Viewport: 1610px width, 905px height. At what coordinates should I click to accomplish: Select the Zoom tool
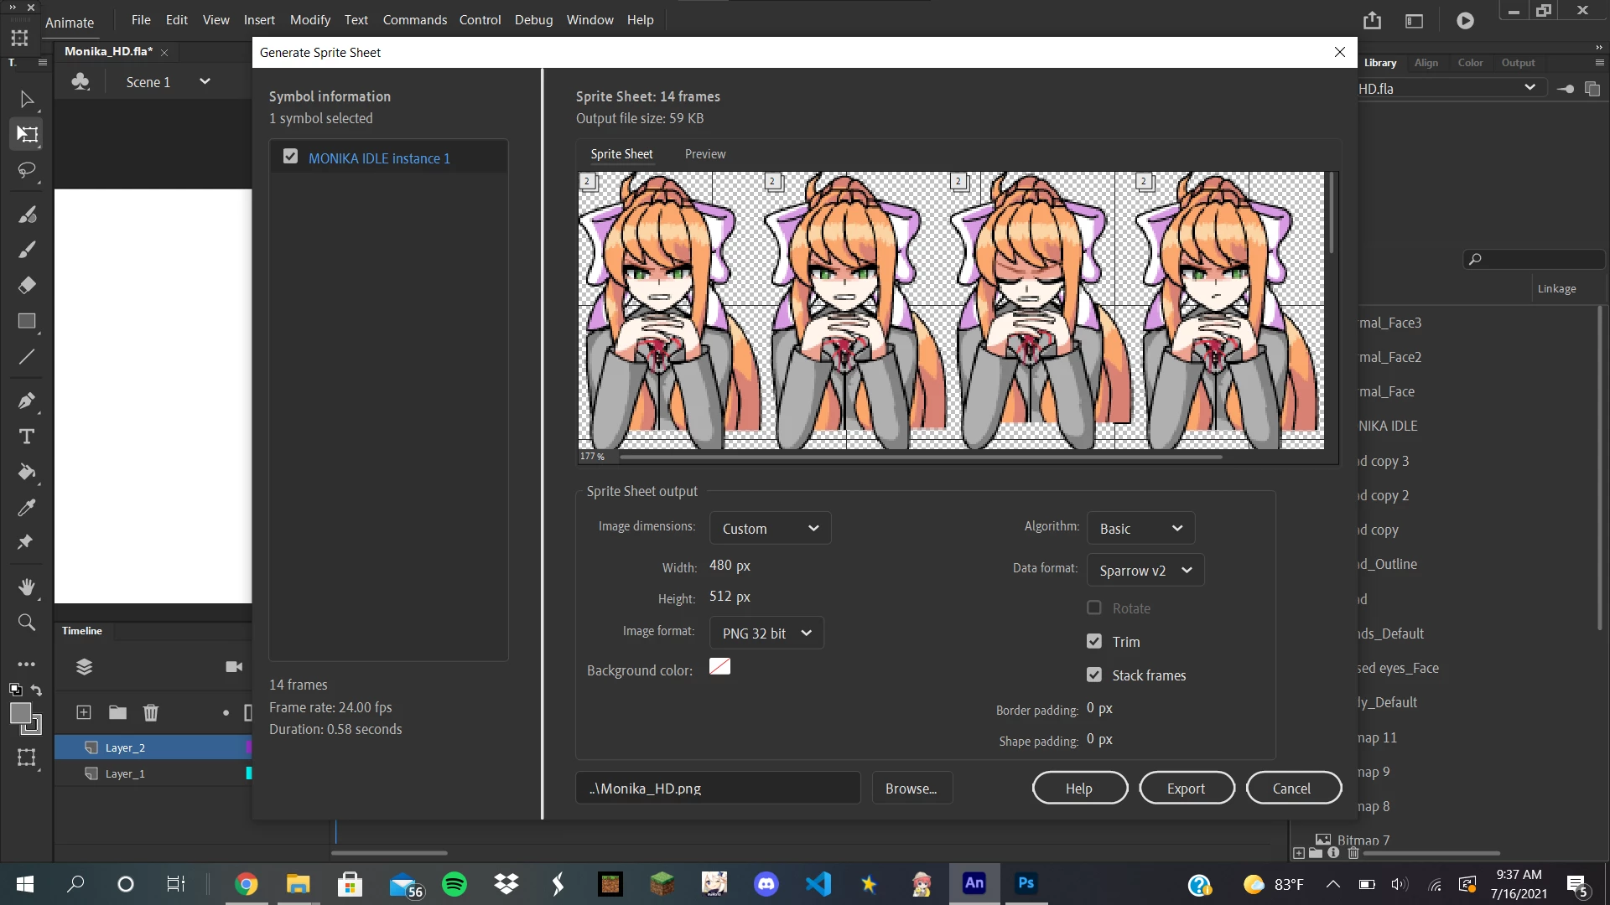[x=27, y=623]
